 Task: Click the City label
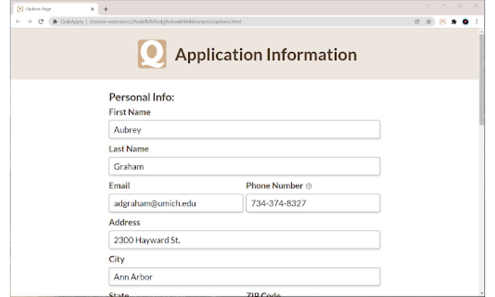pos(116,259)
